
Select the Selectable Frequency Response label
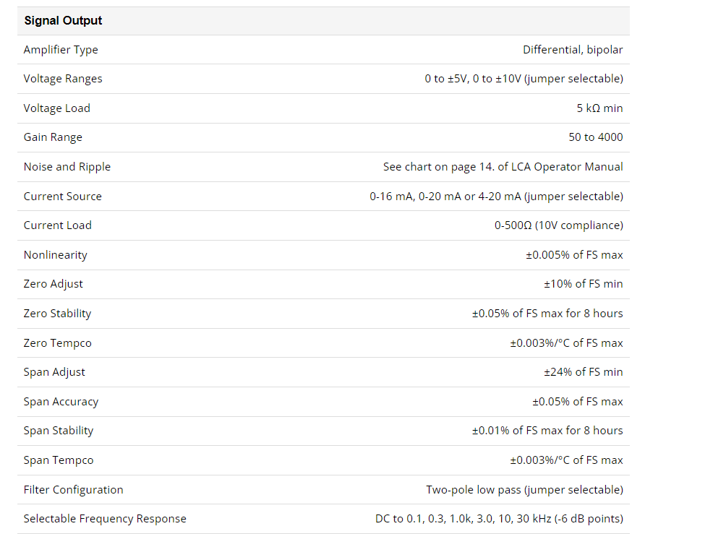[105, 520]
